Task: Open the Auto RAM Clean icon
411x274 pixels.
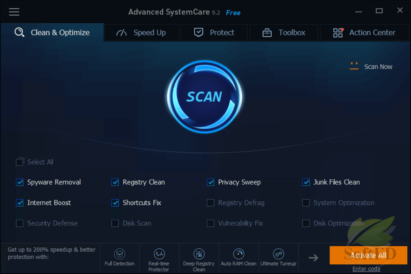Action: [239, 254]
